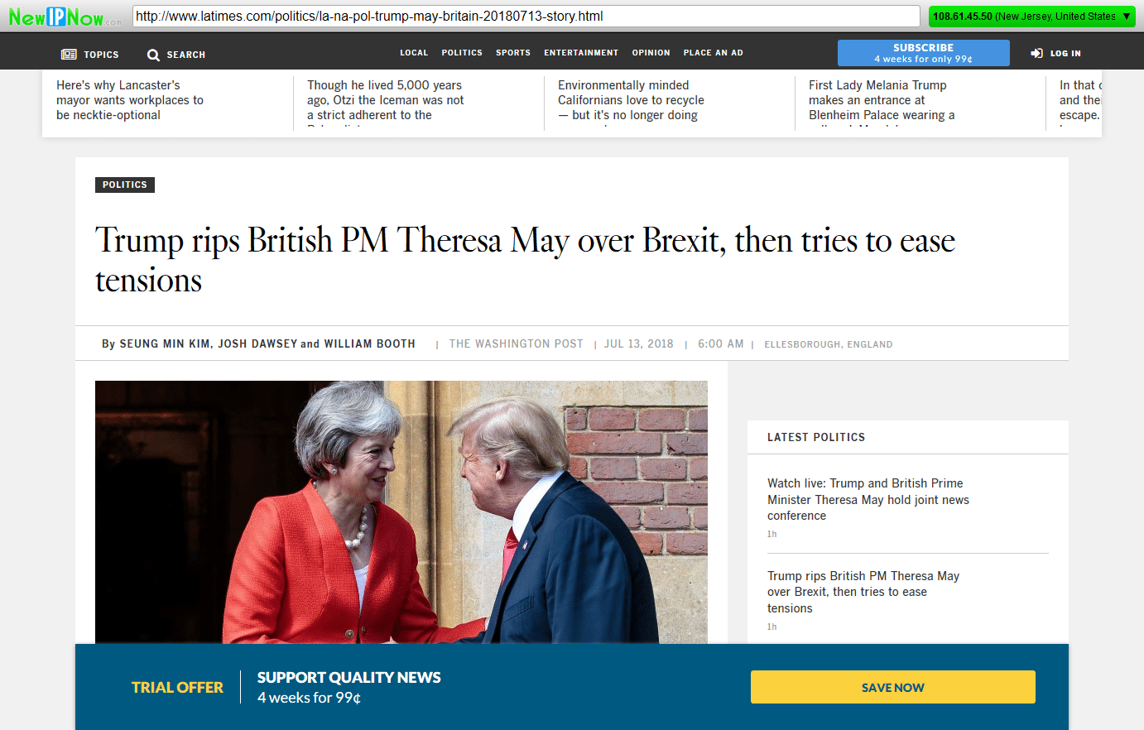Open the Lancaster mayor necktie-optional story
The width and height of the screenshot is (1144, 730).
[130, 100]
